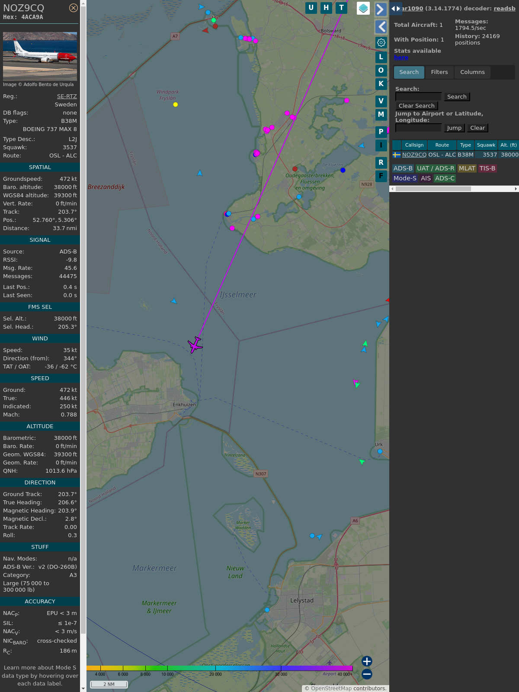Click the sidebar toggle arrows at top
This screenshot has height=692, width=519.
click(x=396, y=9)
